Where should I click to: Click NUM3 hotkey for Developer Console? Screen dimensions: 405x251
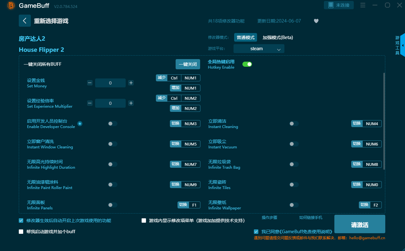191,124
